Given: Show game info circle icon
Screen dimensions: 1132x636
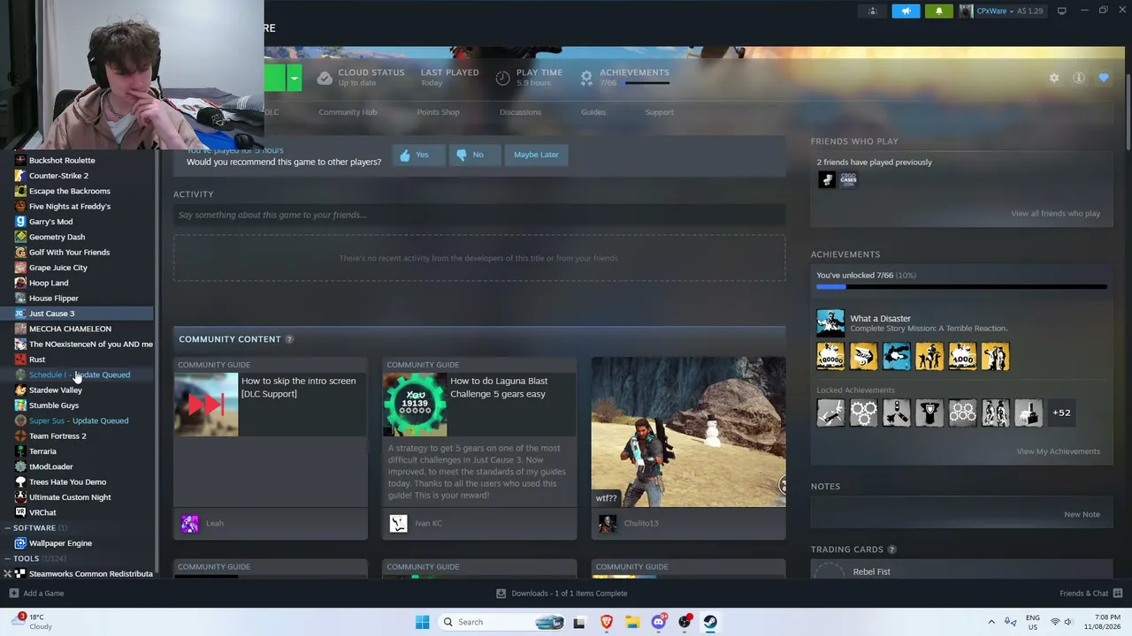Looking at the screenshot, I should pyautogui.click(x=1079, y=78).
